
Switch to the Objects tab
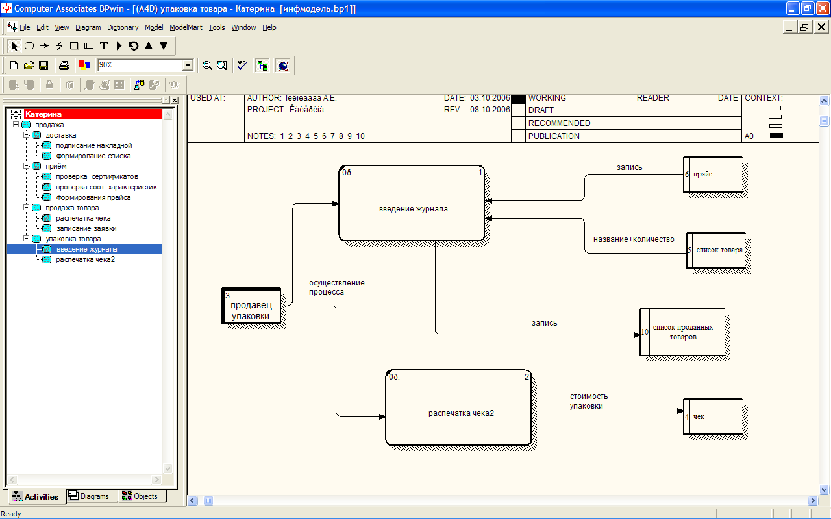coord(140,496)
